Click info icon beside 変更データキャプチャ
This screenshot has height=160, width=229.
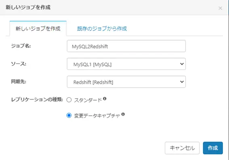(x=123, y=114)
